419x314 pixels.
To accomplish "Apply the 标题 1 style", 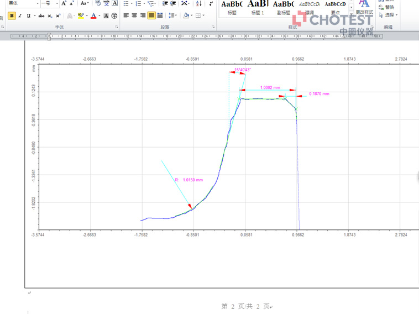I will point(258,8).
